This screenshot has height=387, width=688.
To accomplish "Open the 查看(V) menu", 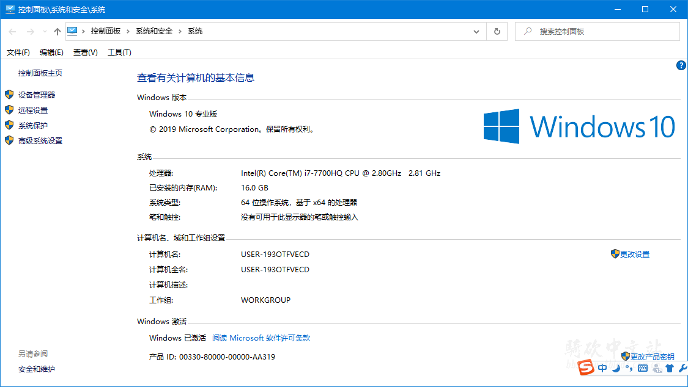I will (85, 52).
